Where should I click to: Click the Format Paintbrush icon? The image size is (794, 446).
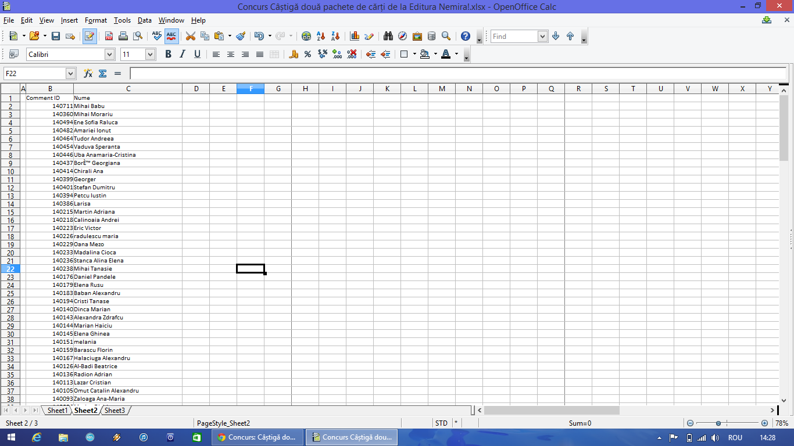pos(241,36)
